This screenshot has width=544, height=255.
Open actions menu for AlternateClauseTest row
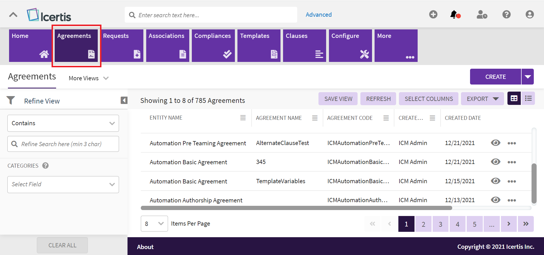pyautogui.click(x=511, y=143)
